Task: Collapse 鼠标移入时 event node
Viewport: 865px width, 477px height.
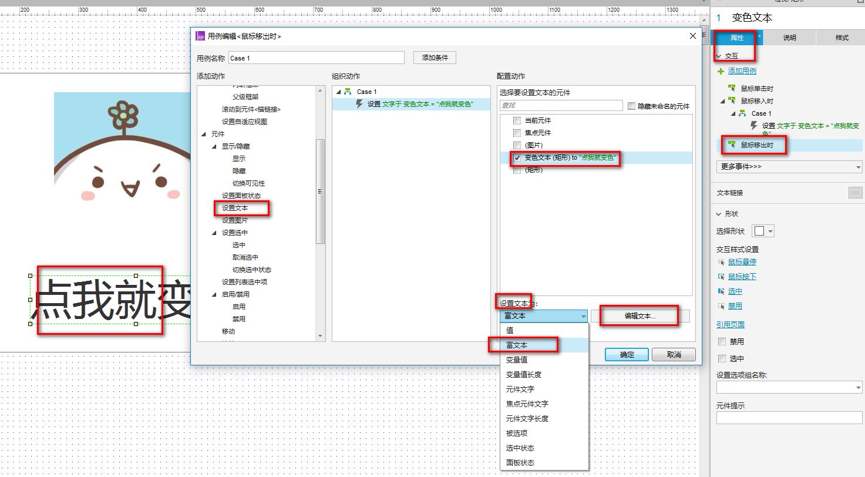Action: point(723,101)
